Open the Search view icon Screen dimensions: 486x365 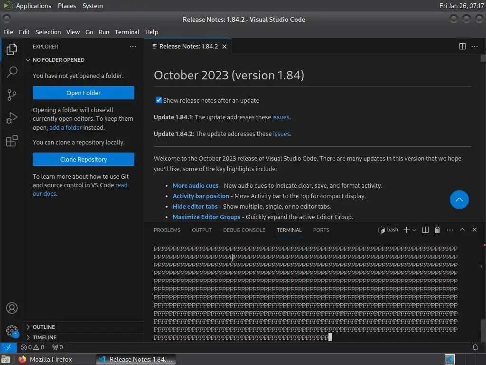pyautogui.click(x=11, y=72)
